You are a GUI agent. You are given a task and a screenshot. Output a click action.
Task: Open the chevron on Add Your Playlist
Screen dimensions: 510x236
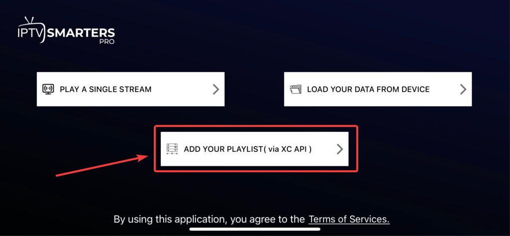339,149
